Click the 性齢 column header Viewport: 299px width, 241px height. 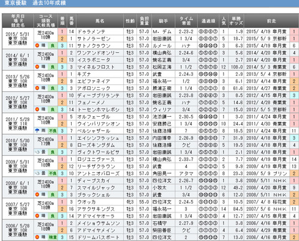(130, 21)
